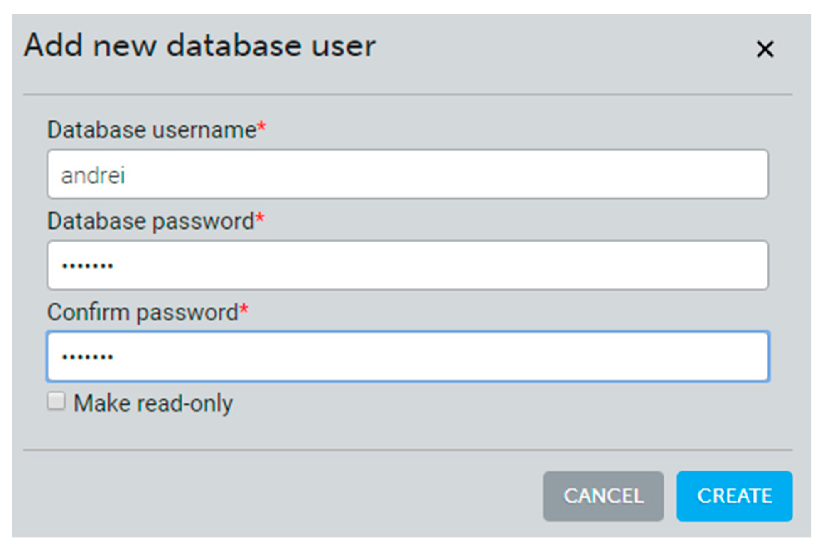The image size is (819, 547).
Task: Focus the Database password input field
Action: [x=407, y=265]
